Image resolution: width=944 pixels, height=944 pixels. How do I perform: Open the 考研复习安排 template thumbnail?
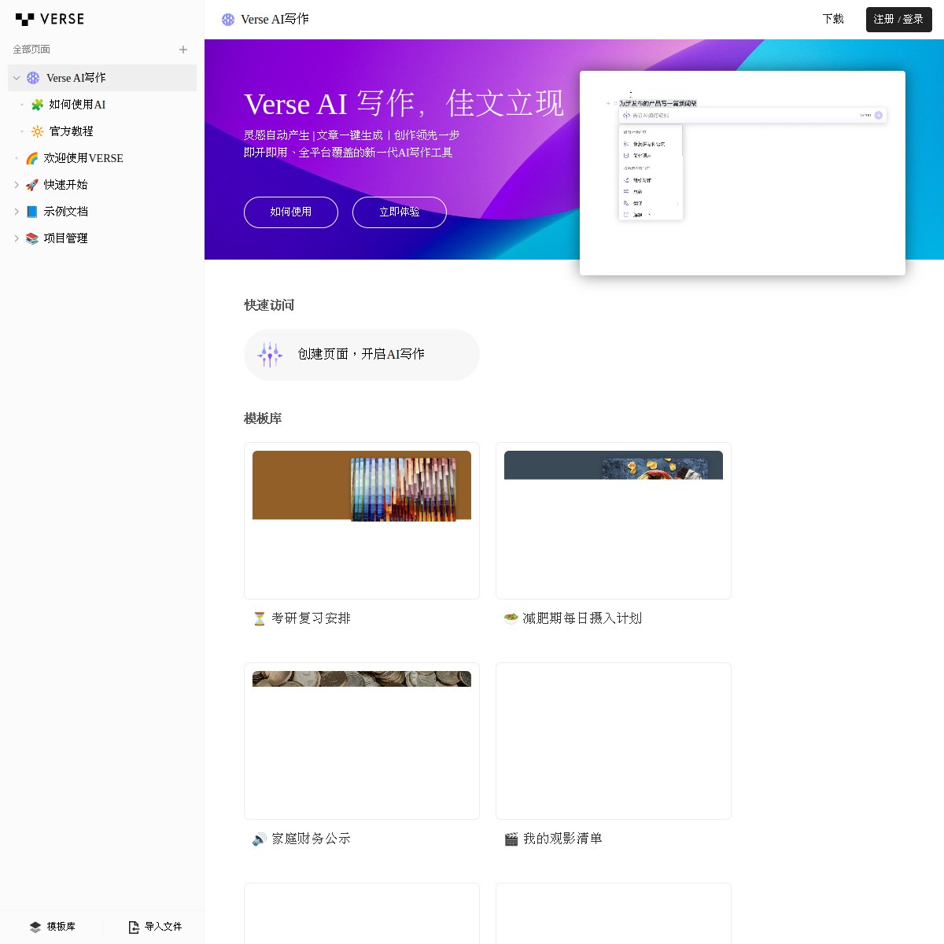362,521
